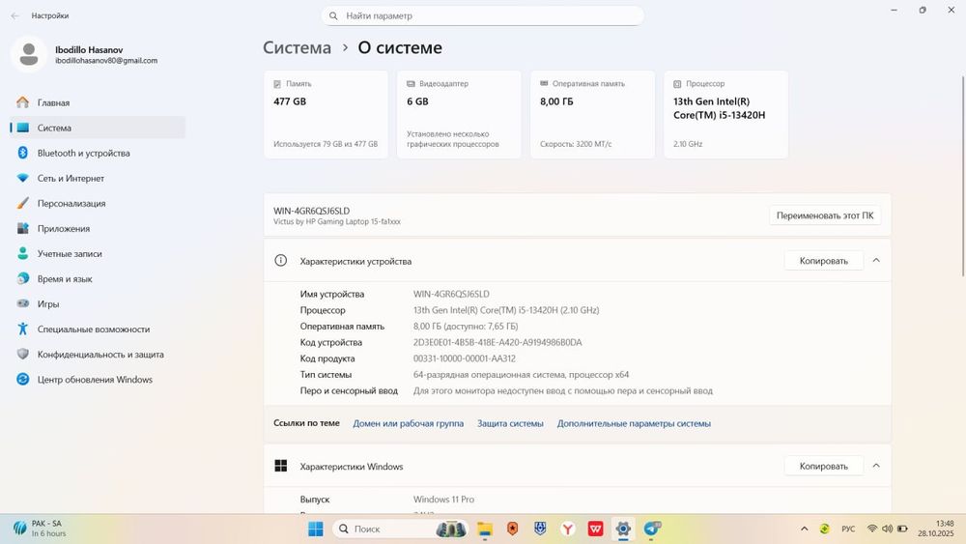The height and width of the screenshot is (544, 966).
Task: Open the Windows Start button on taskbar
Action: pos(316,529)
